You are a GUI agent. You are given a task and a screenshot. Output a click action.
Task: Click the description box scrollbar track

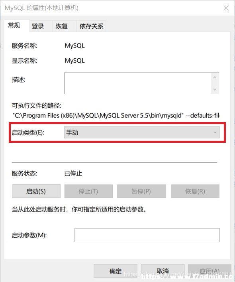[215, 83]
